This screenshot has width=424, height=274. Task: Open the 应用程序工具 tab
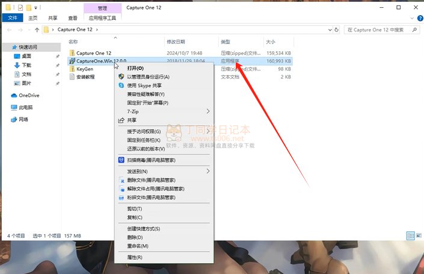[x=102, y=18]
